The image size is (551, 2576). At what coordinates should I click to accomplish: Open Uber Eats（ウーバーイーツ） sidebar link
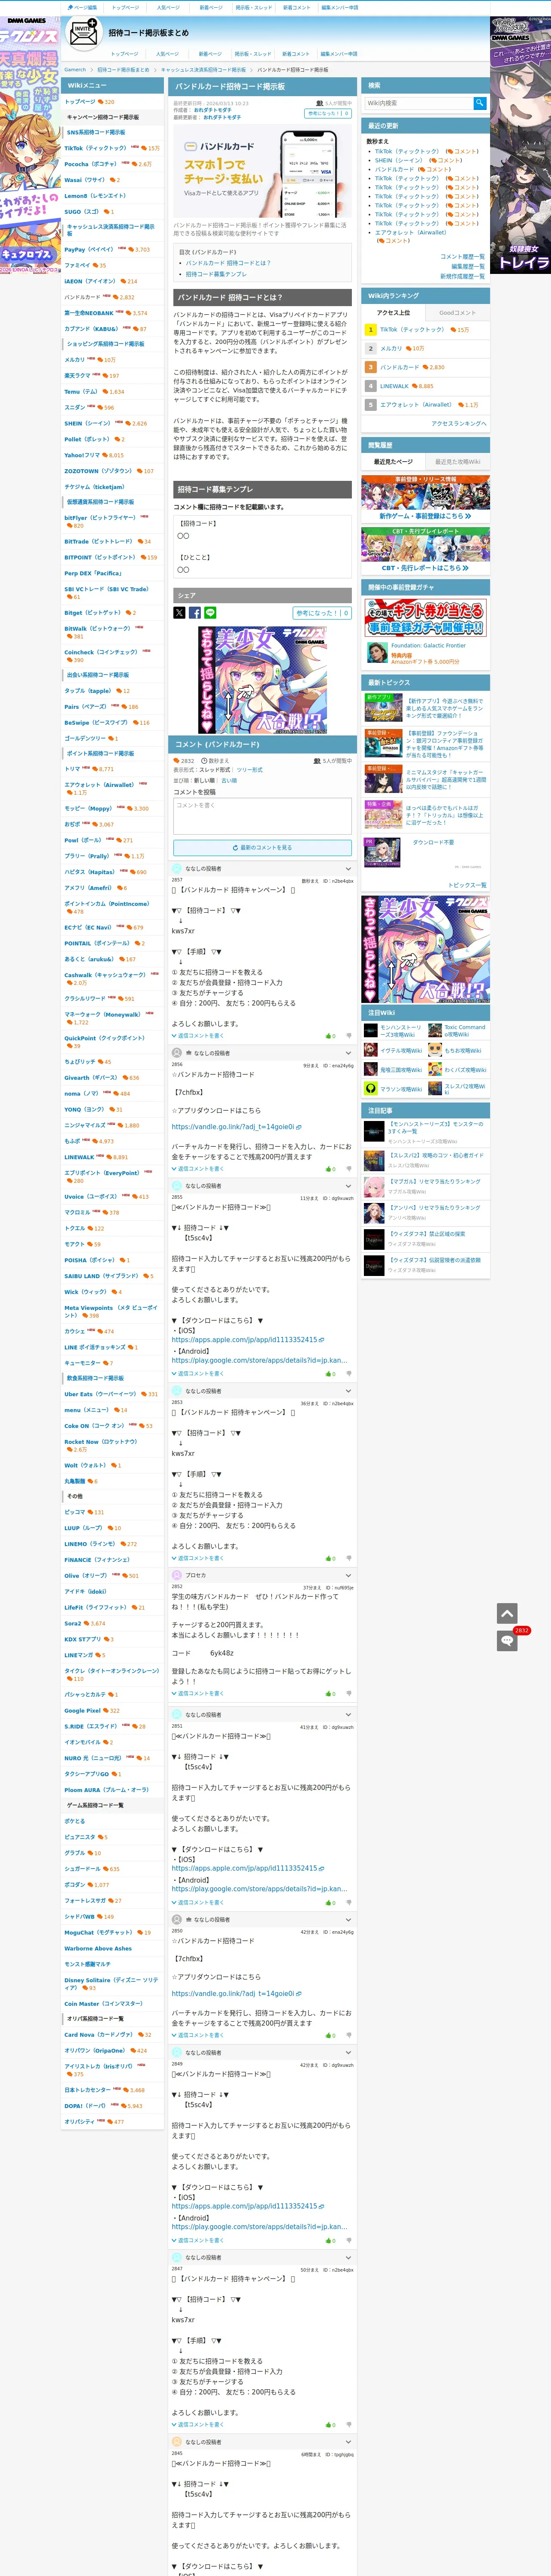[100, 1394]
